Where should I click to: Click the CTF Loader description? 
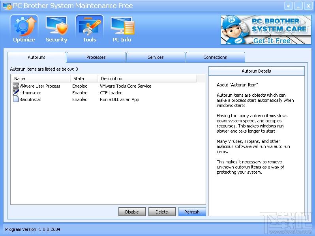pos(111,93)
